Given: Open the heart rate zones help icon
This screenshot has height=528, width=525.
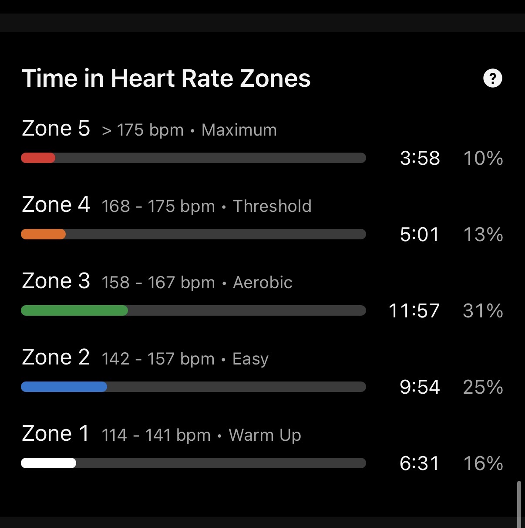Looking at the screenshot, I should 492,78.
